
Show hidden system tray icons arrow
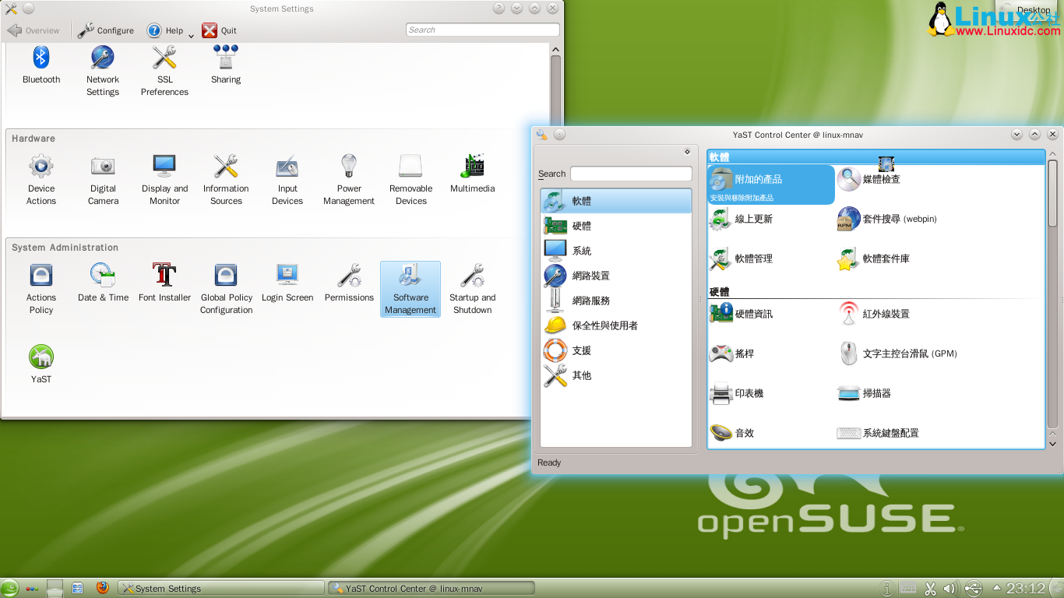[x=996, y=588]
